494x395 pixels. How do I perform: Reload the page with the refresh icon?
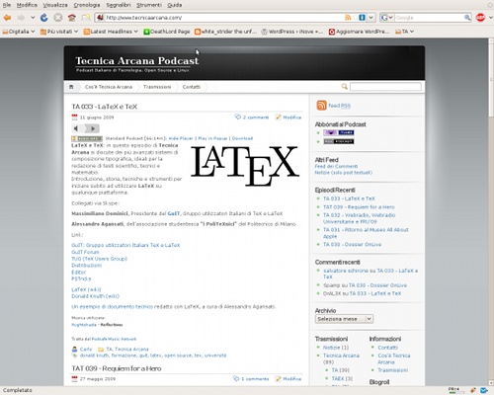(x=44, y=18)
